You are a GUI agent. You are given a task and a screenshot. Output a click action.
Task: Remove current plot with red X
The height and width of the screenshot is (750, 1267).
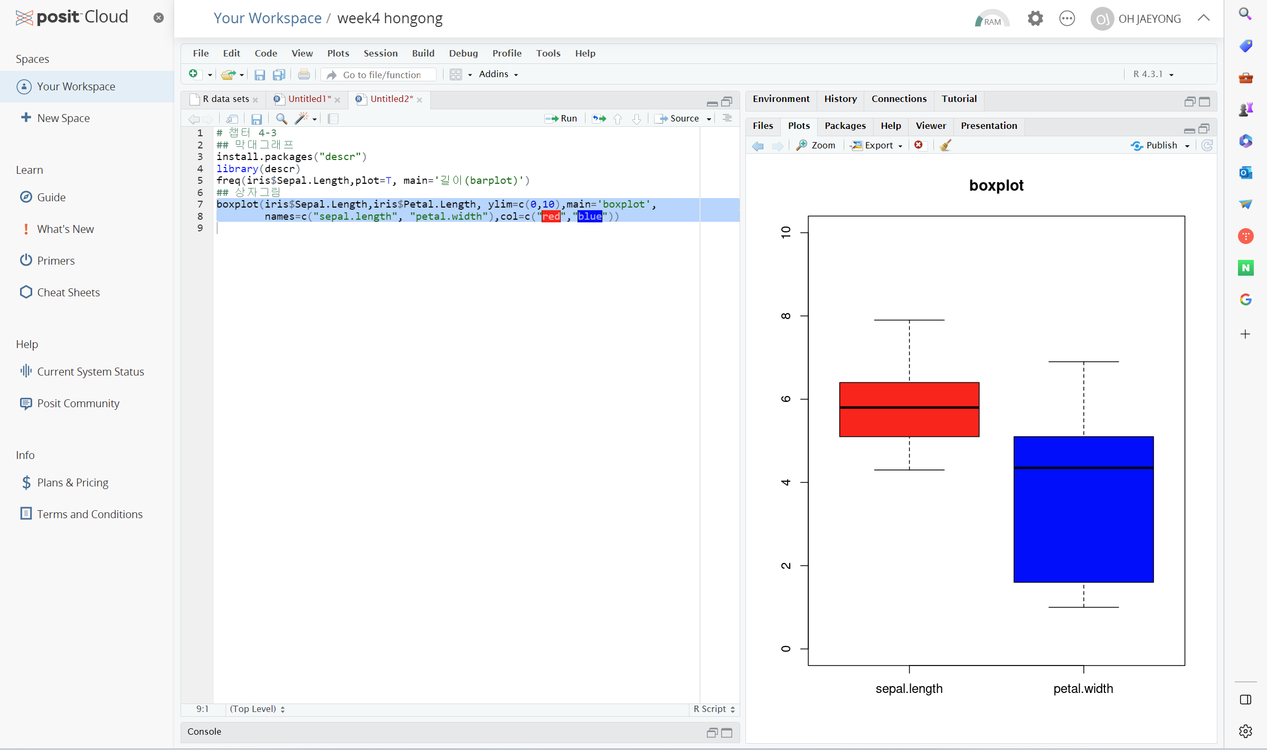[919, 145]
